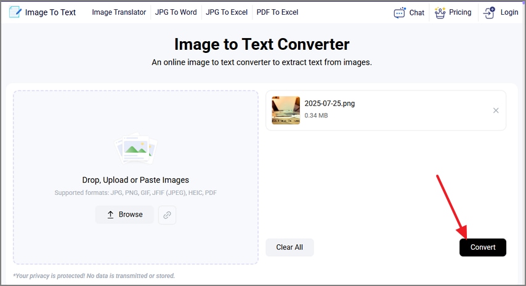Click the 0.34 MB file size text

click(x=316, y=116)
